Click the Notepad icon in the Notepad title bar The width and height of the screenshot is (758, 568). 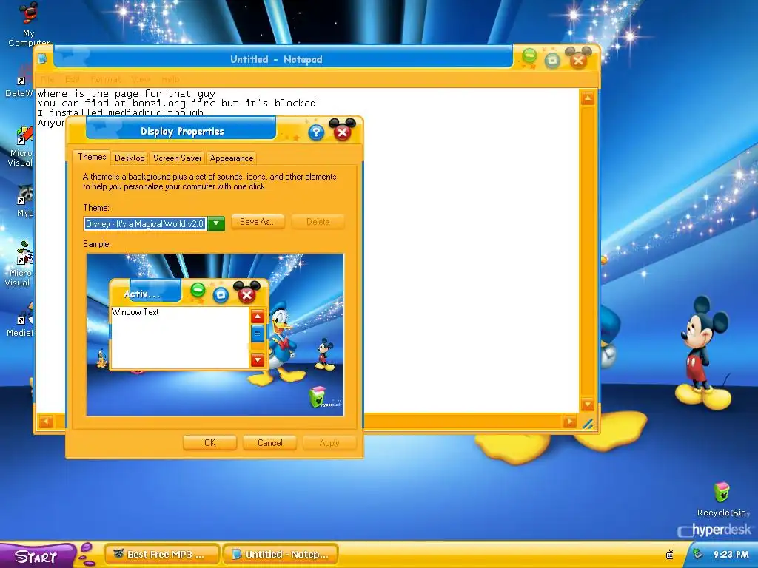(42, 59)
